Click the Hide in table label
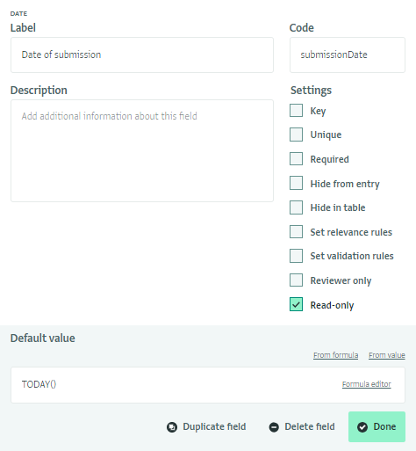 [x=338, y=207]
